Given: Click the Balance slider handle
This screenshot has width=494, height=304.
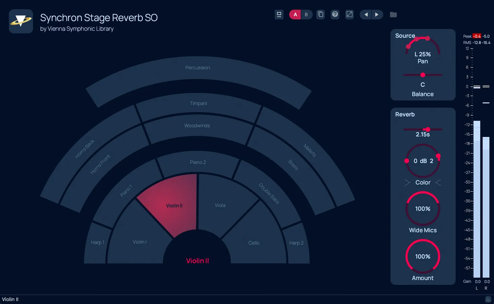Looking at the screenshot, I should pyautogui.click(x=423, y=75).
